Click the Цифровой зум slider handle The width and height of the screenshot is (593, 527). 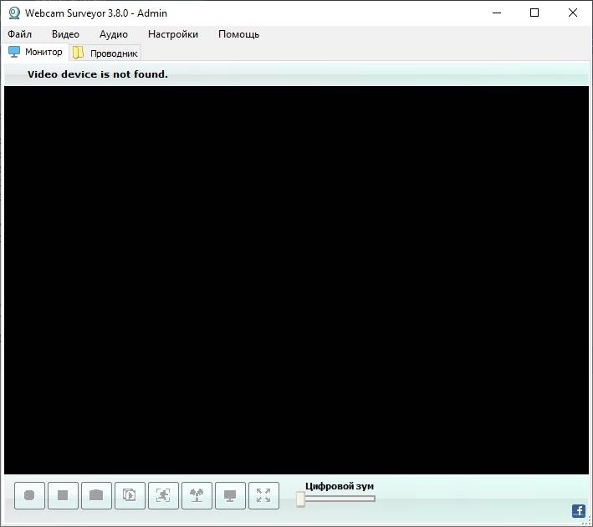(x=300, y=499)
